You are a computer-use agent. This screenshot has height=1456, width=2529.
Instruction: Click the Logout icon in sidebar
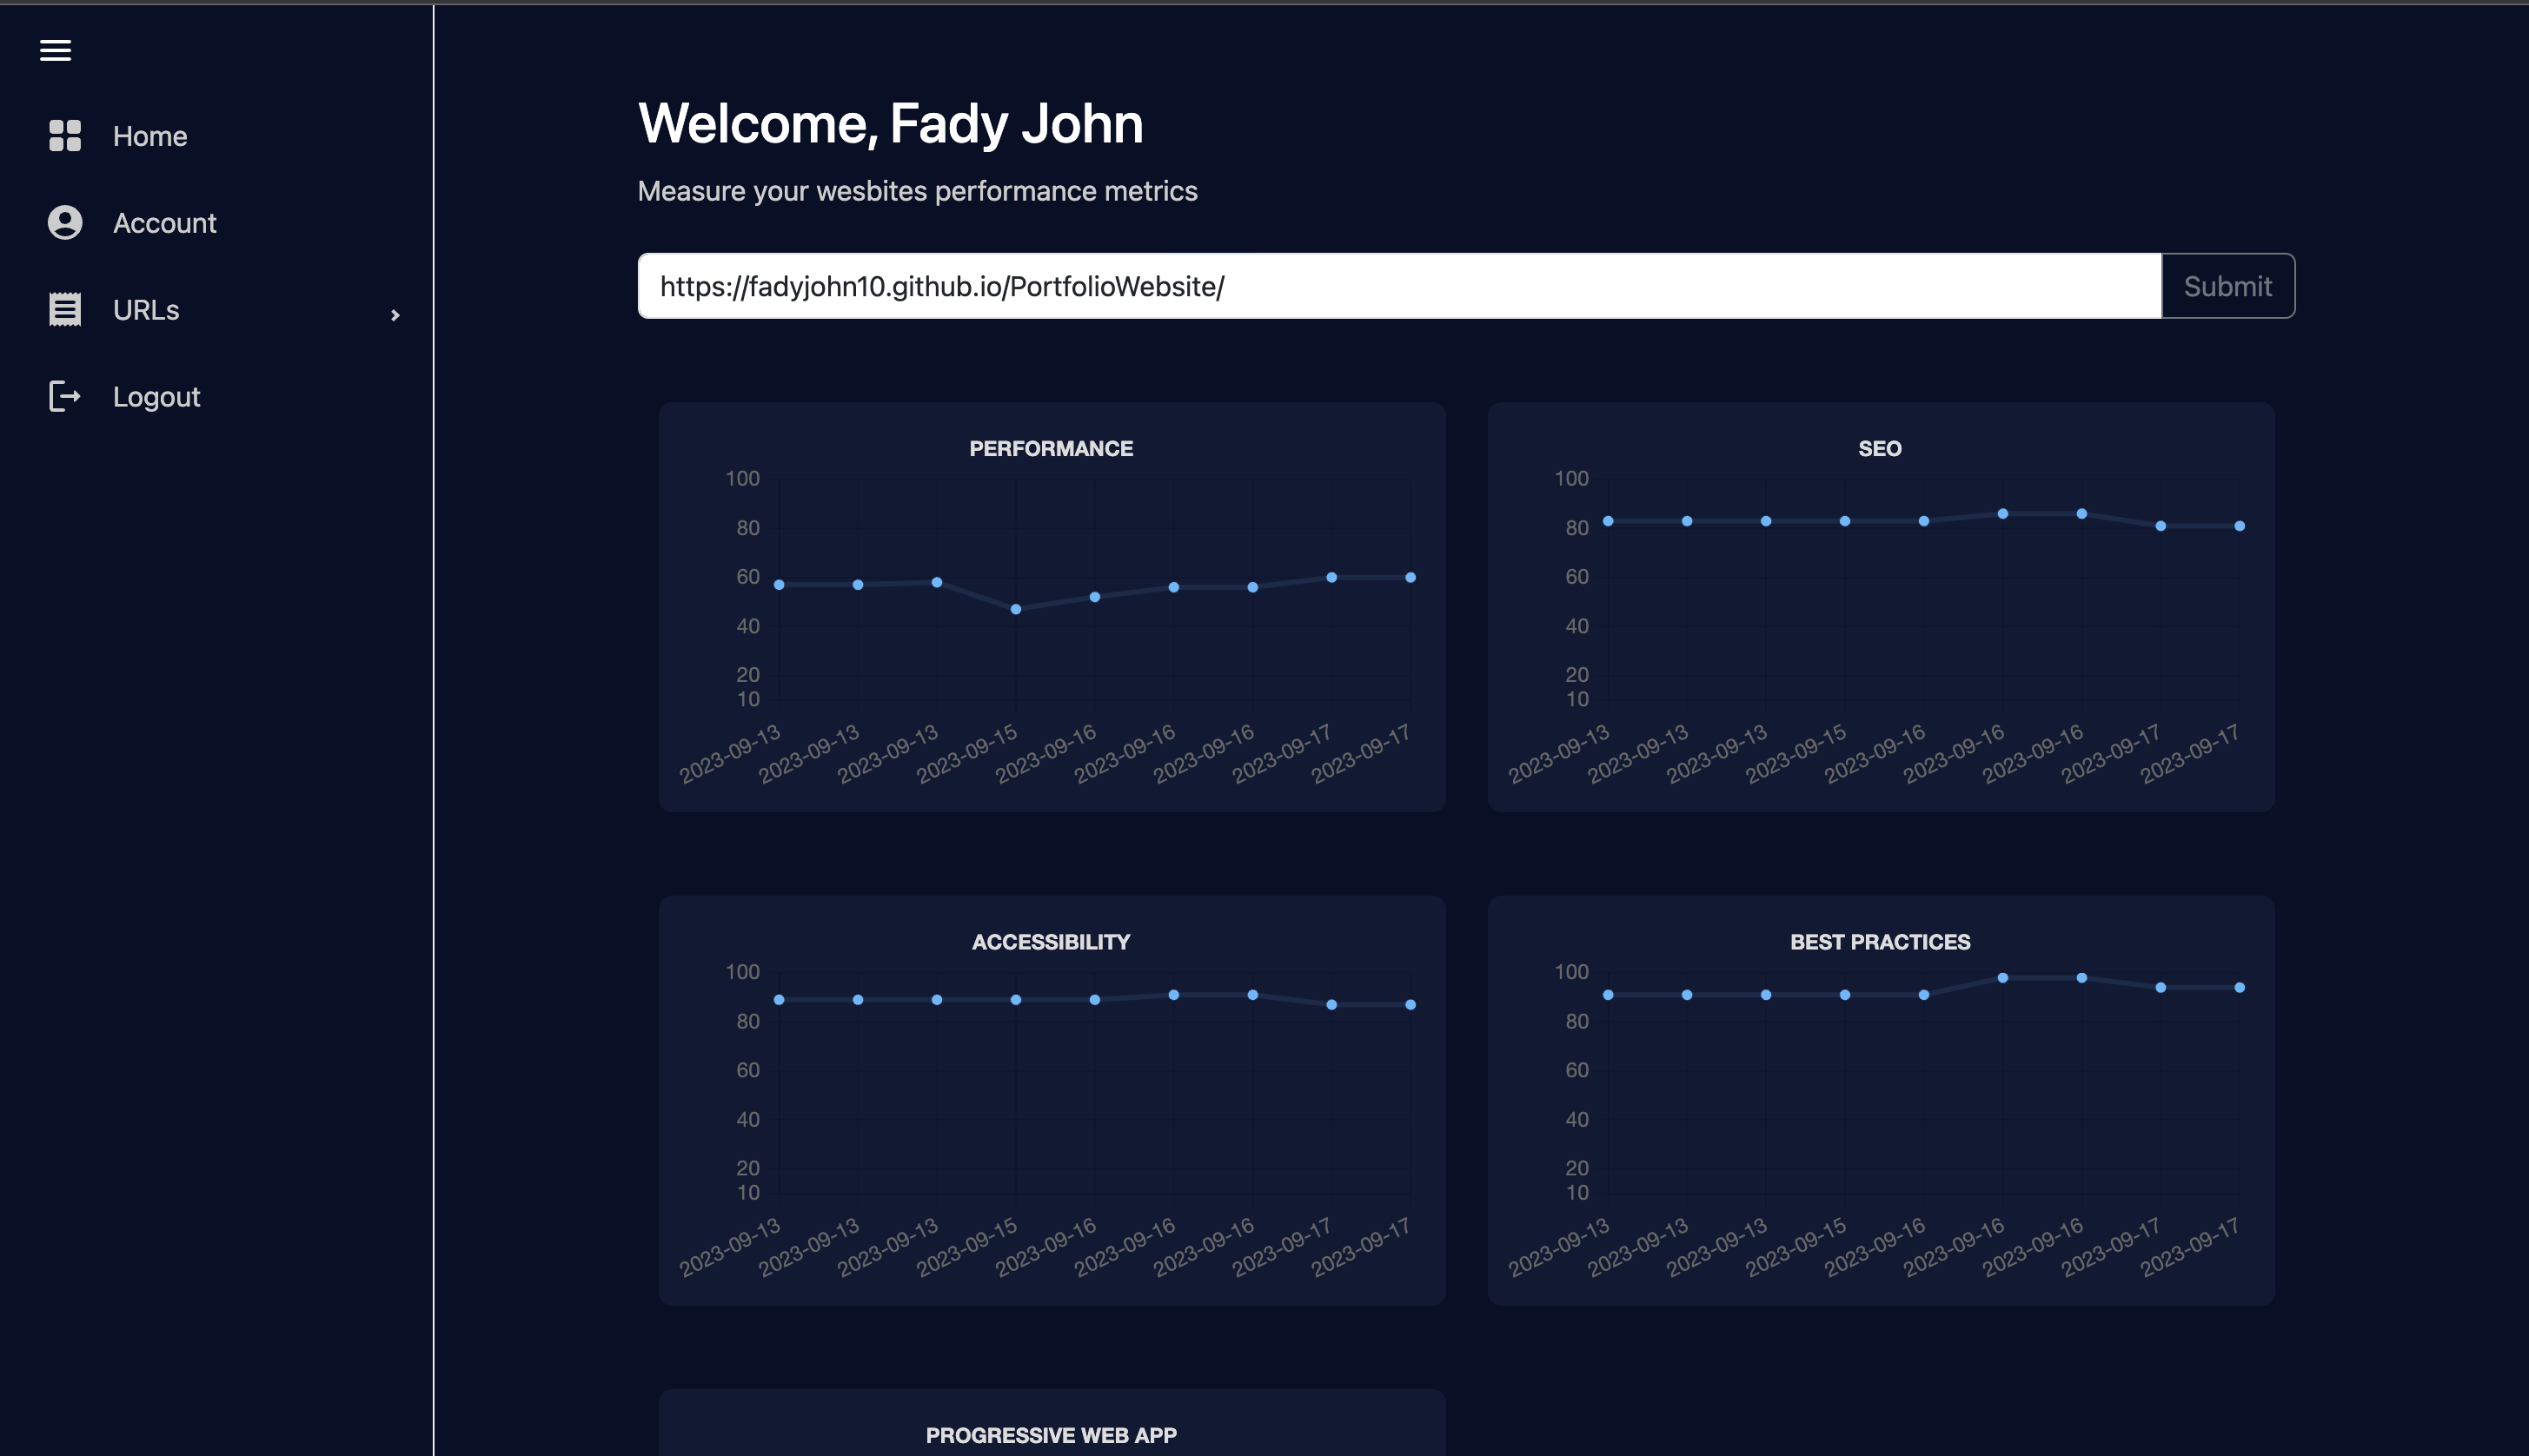point(65,396)
